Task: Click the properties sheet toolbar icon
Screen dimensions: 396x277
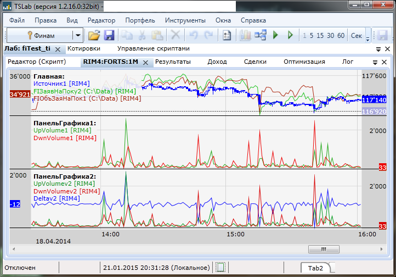Action: (x=226, y=36)
